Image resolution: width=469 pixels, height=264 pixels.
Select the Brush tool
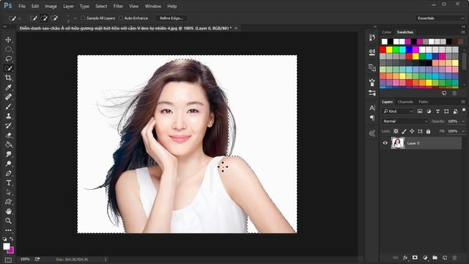click(8, 106)
